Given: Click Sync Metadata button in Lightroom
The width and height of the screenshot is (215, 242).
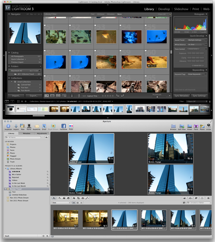Looking at the screenshot, I should [181, 96].
